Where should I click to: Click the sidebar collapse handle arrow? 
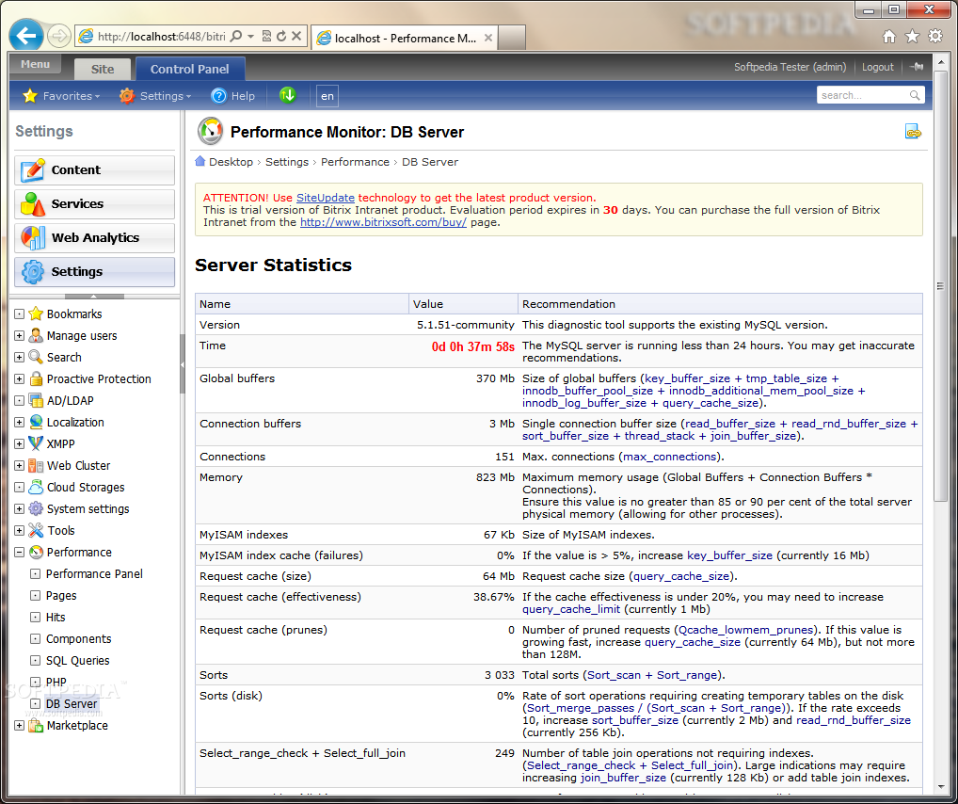coord(182,364)
